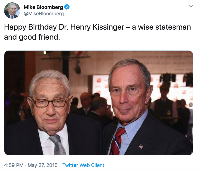
Task: Open the attached tweet photo
Action: [99, 103]
